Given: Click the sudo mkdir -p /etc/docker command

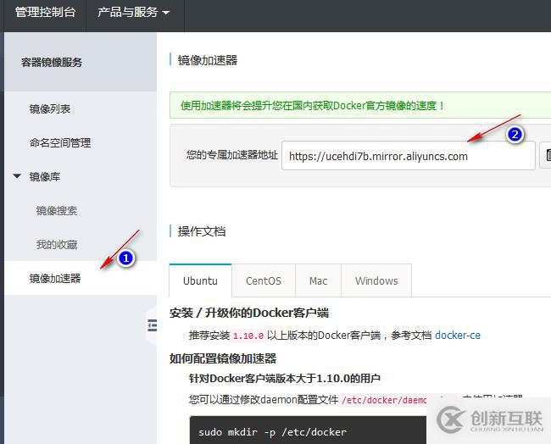Looking at the screenshot, I should [272, 432].
